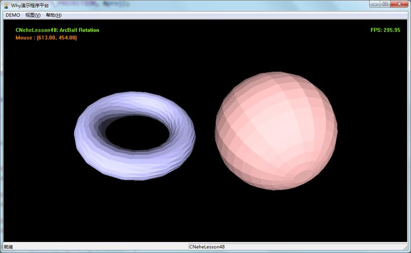
Task: Click the empty menu bar area right of 帮助(H)
Action: coord(228,15)
